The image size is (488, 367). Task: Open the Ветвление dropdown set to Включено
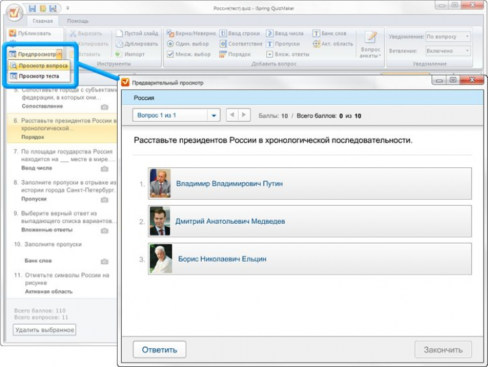coord(448,51)
